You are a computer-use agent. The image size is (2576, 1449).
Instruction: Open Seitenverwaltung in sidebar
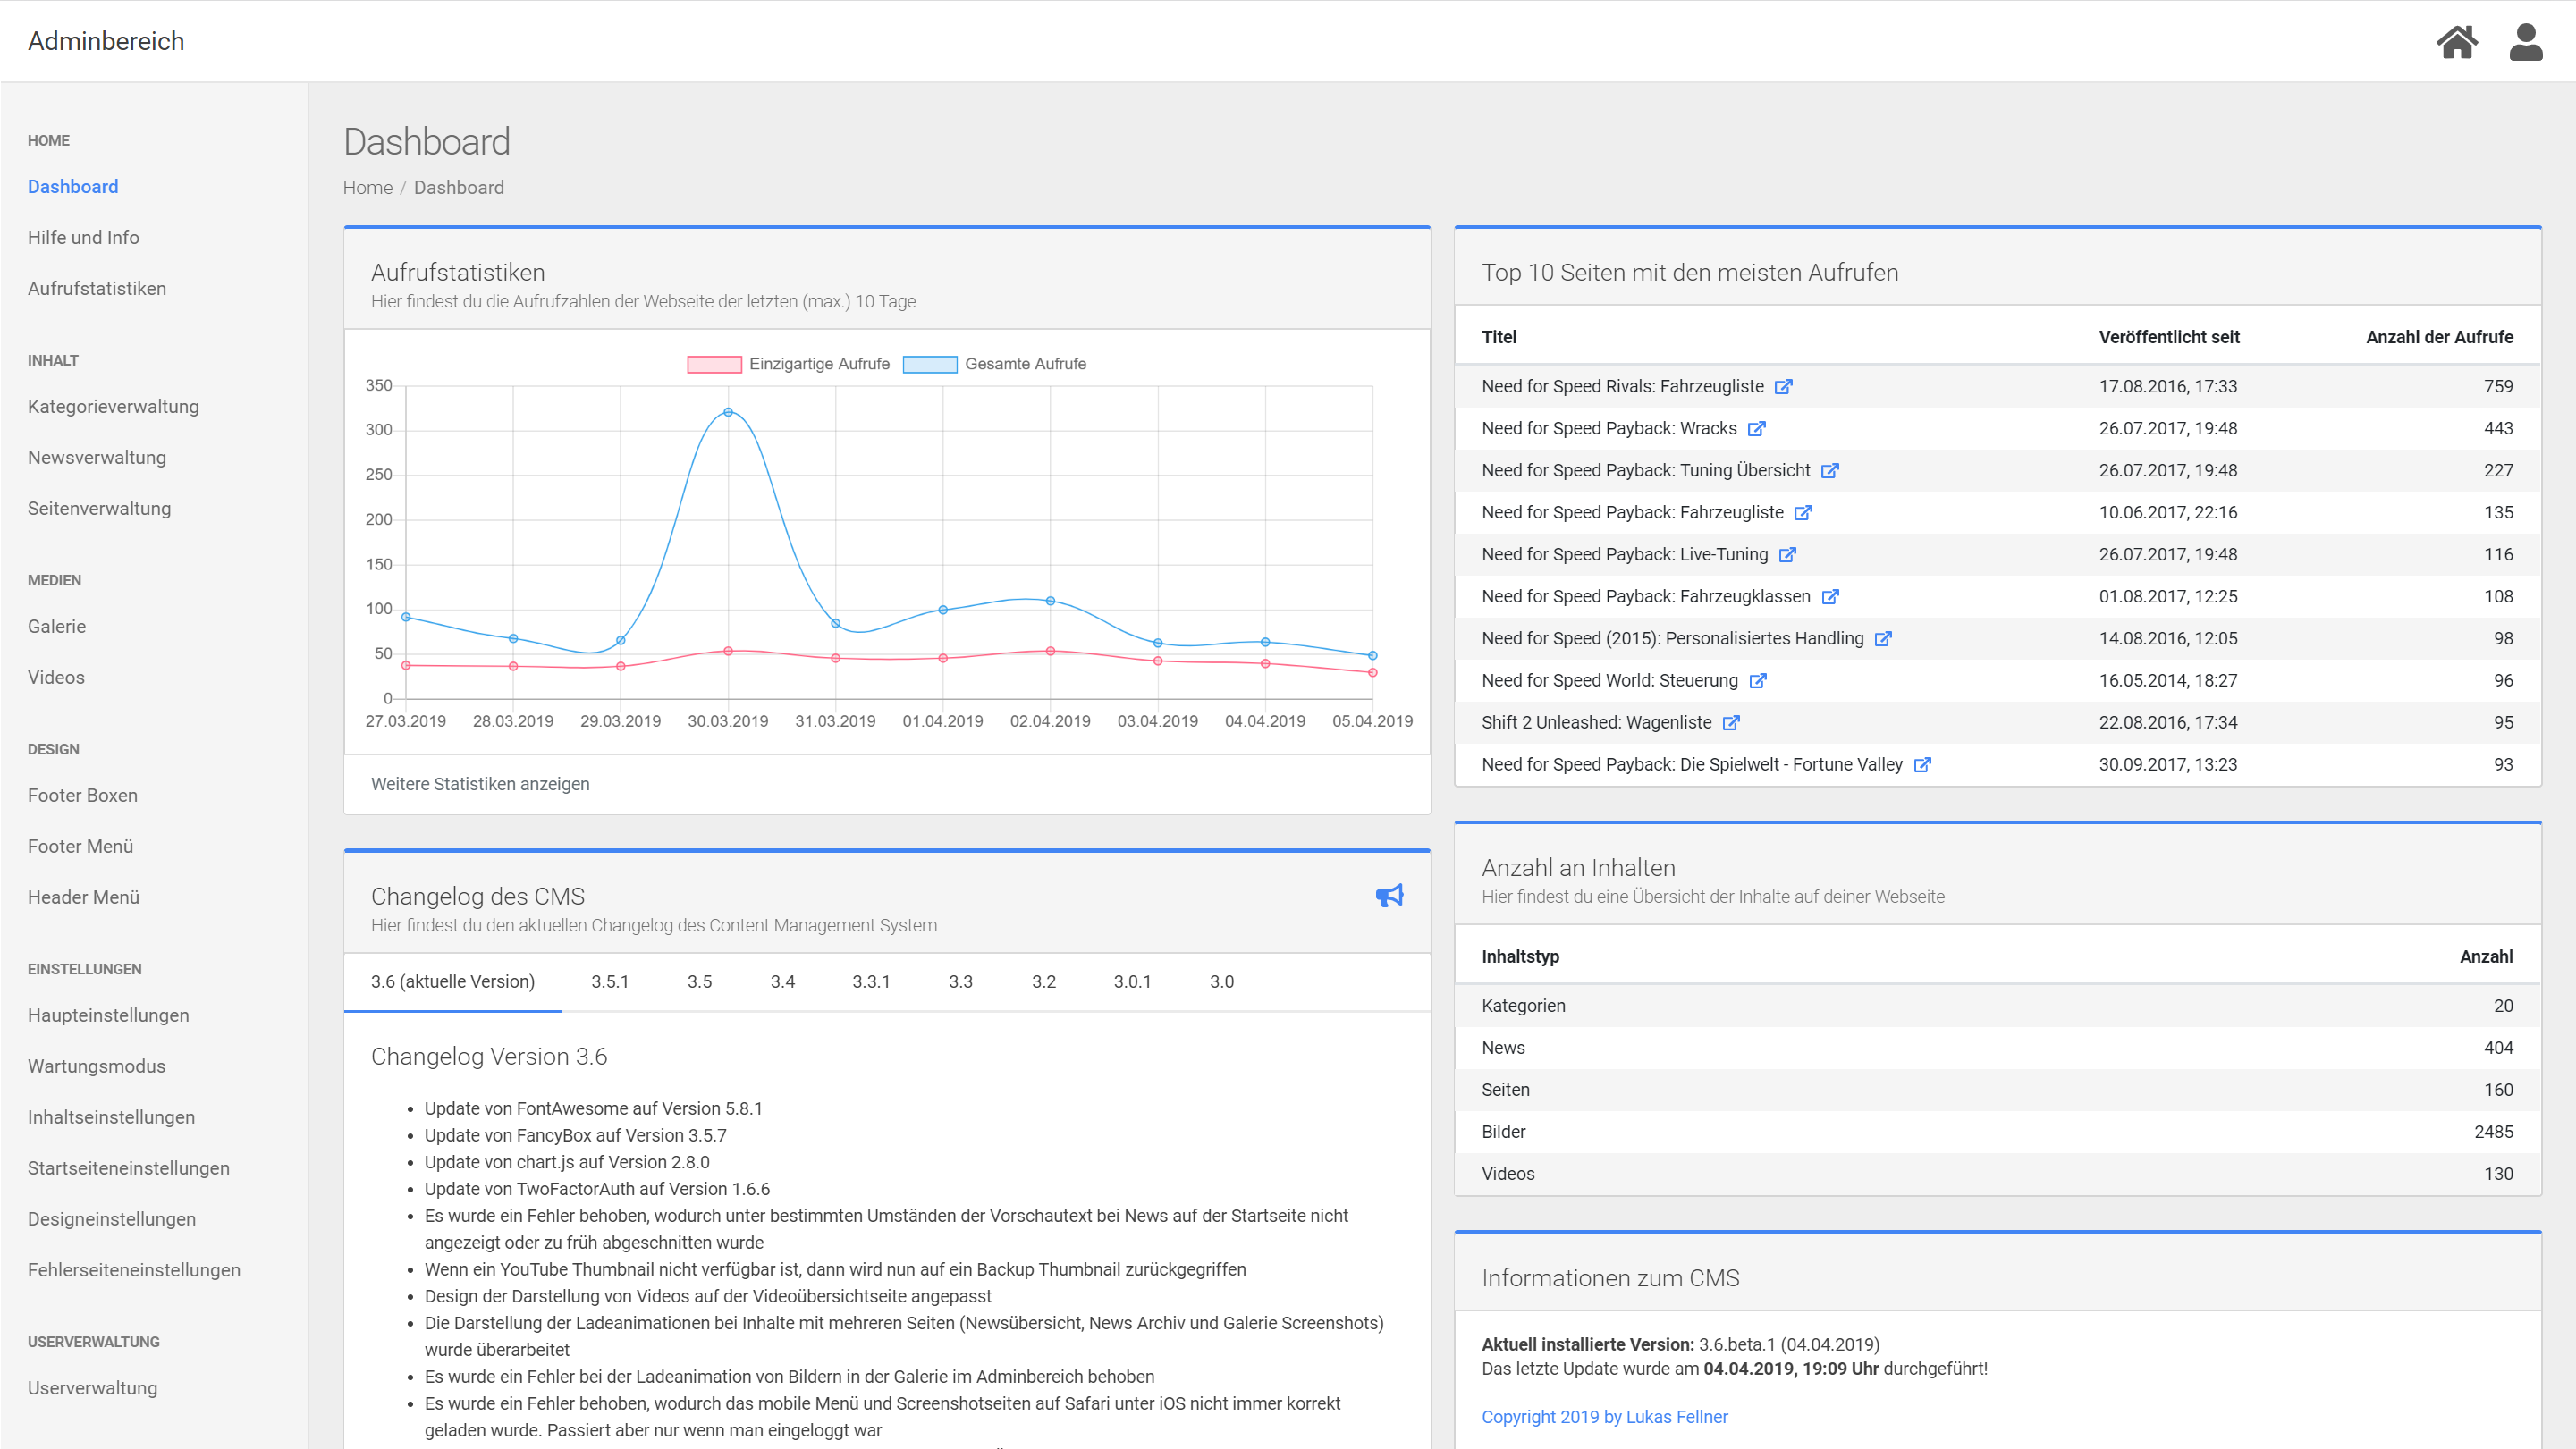99,509
